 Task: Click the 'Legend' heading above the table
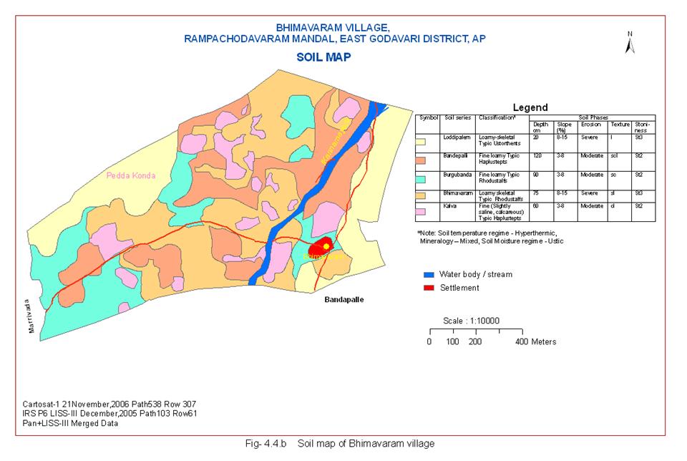tap(530, 107)
